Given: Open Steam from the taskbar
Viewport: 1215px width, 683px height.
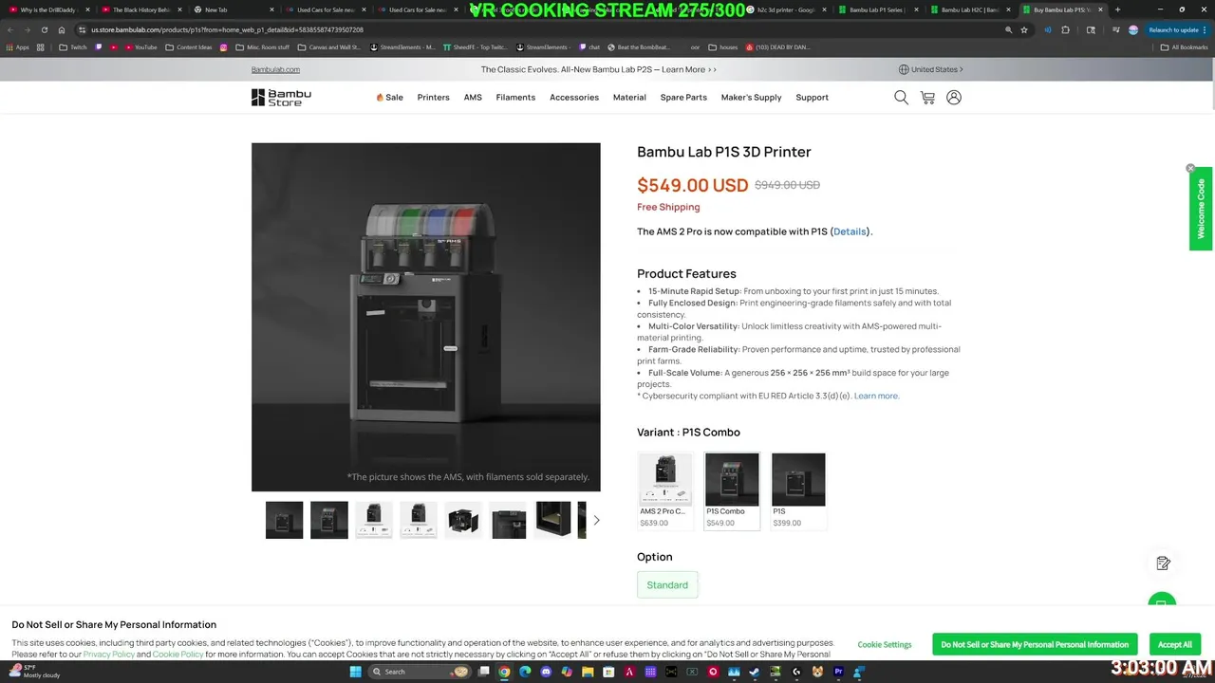Looking at the screenshot, I should 755,672.
